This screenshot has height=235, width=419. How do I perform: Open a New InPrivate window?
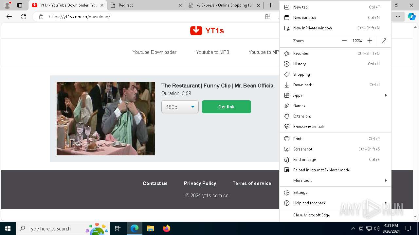point(335,28)
